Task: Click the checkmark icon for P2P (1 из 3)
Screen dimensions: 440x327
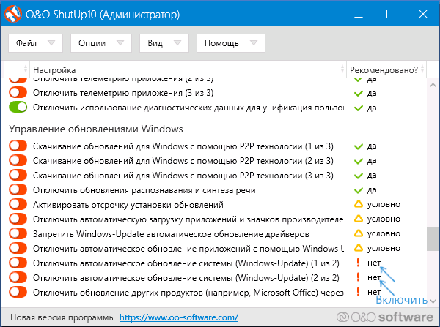Action: pos(359,146)
